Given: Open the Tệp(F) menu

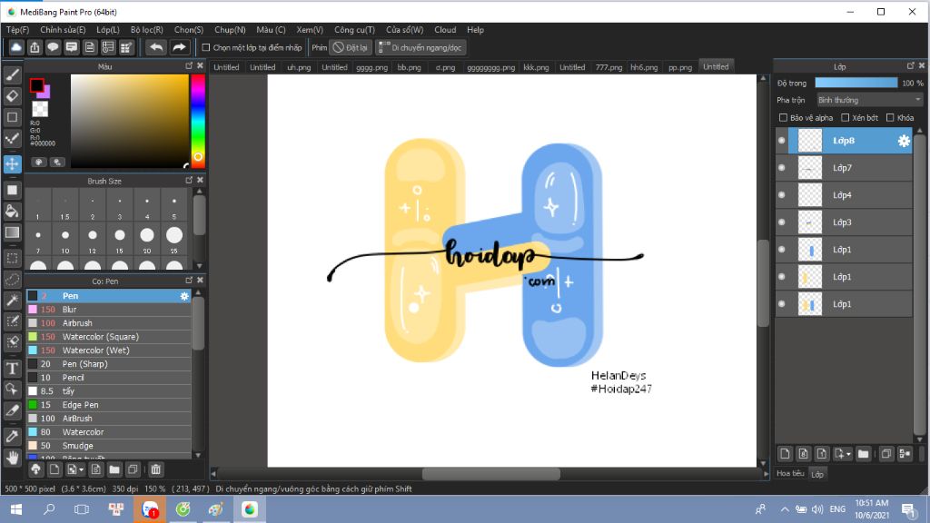Looking at the screenshot, I should (17, 30).
